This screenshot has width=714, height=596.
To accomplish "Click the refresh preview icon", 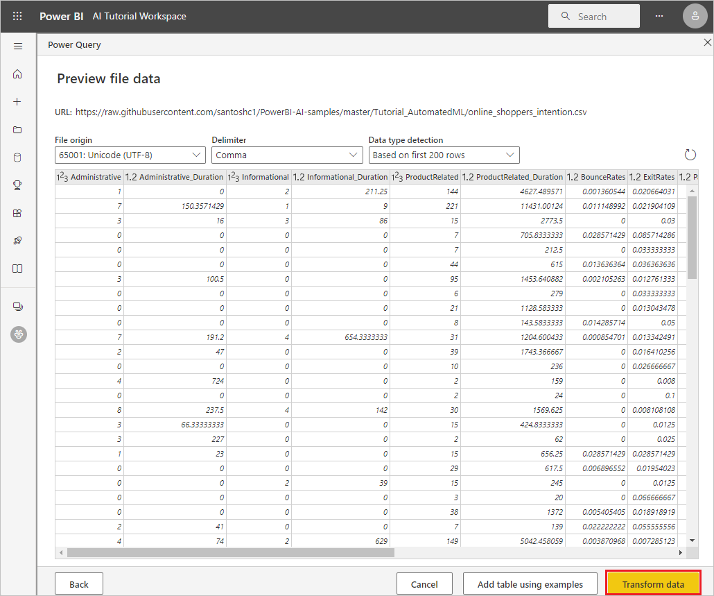I will [690, 155].
